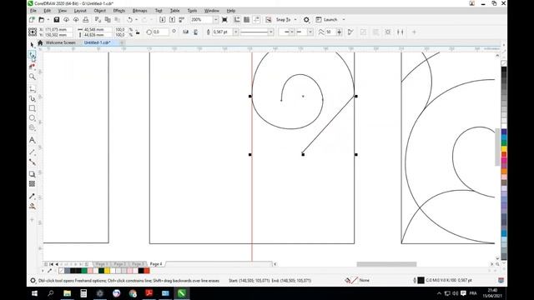Open the Calculator from the taskbar
The width and height of the screenshot is (534, 300).
83,293
